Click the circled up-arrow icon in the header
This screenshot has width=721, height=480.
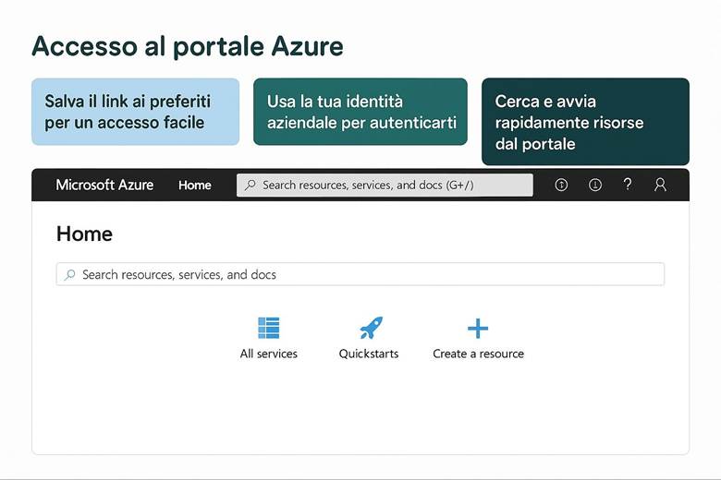(561, 185)
